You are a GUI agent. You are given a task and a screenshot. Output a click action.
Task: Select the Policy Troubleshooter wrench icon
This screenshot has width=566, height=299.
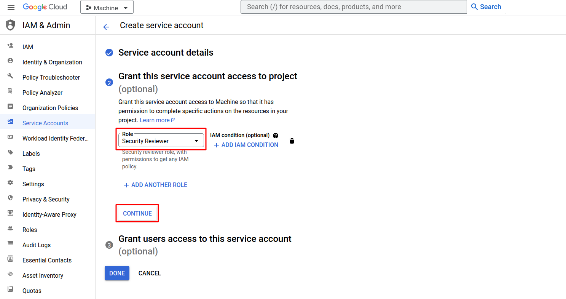[10, 77]
